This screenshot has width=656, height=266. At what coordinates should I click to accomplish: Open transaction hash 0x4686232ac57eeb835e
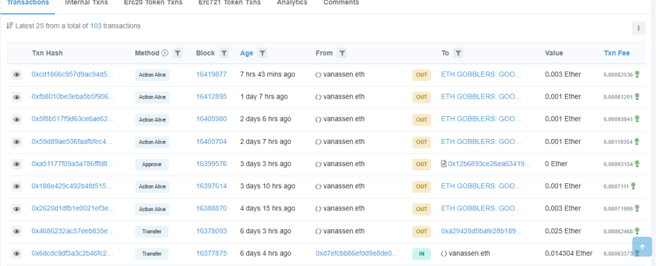click(x=73, y=231)
